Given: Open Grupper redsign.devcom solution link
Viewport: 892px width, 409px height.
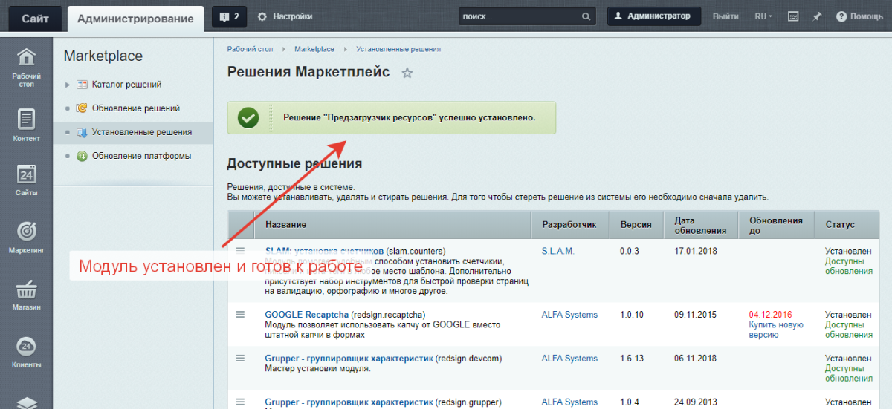Looking at the screenshot, I should (x=349, y=359).
